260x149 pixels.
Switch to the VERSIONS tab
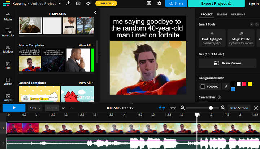[238, 14]
